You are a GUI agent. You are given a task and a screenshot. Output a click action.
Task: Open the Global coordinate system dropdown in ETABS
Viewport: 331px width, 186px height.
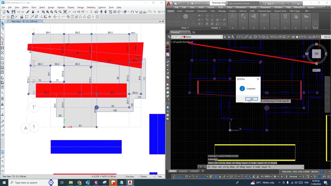coord(148,176)
